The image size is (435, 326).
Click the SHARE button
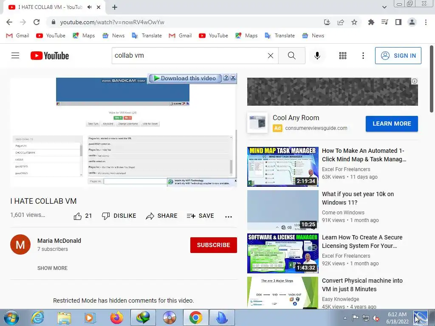161,216
